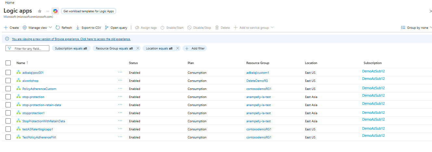
Task: Favorite Logic apps with star icon
Action: [40, 11]
